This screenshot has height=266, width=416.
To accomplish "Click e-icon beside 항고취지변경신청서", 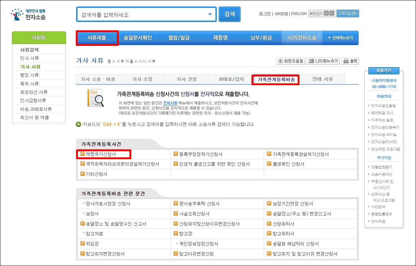I will pos(83,253).
